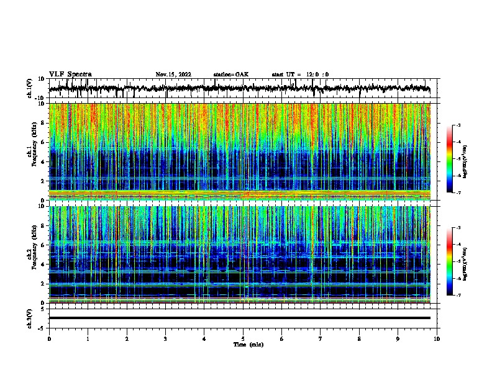Click the ch.2 'Frequency (kHz)' axis label
The height and width of the screenshot is (380, 492).
click(x=34, y=247)
